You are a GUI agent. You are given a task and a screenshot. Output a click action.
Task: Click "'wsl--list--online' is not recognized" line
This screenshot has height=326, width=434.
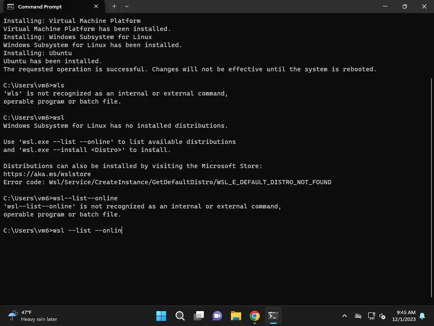[x=142, y=206]
